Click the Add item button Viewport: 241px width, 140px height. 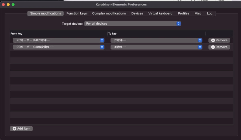click(x=21, y=128)
